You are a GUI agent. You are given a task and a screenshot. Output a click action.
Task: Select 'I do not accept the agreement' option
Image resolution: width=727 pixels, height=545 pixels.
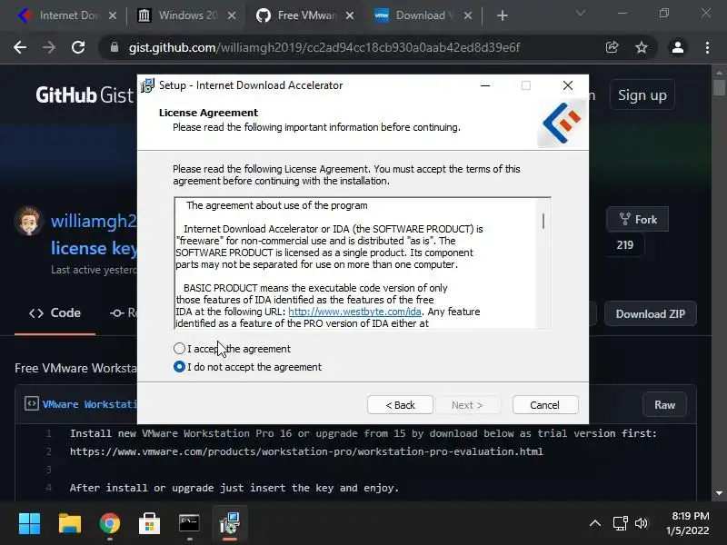(179, 367)
